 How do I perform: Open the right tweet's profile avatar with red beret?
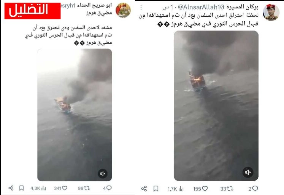click(271, 12)
